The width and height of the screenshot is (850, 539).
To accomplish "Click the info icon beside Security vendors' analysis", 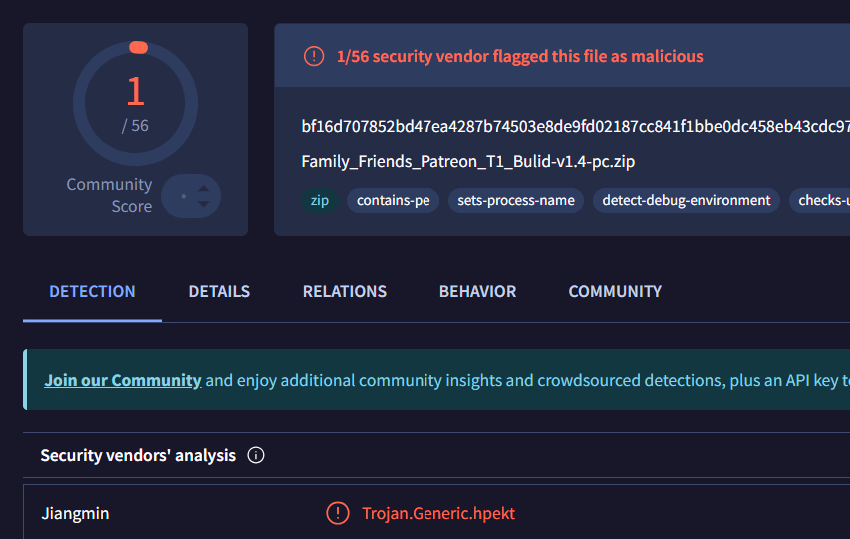I will (256, 456).
